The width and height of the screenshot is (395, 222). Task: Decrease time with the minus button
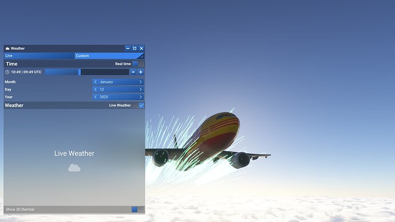(133, 72)
